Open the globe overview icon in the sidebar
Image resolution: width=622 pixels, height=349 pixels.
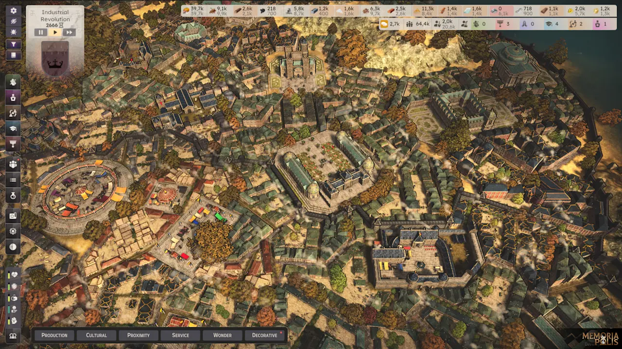pos(13,248)
